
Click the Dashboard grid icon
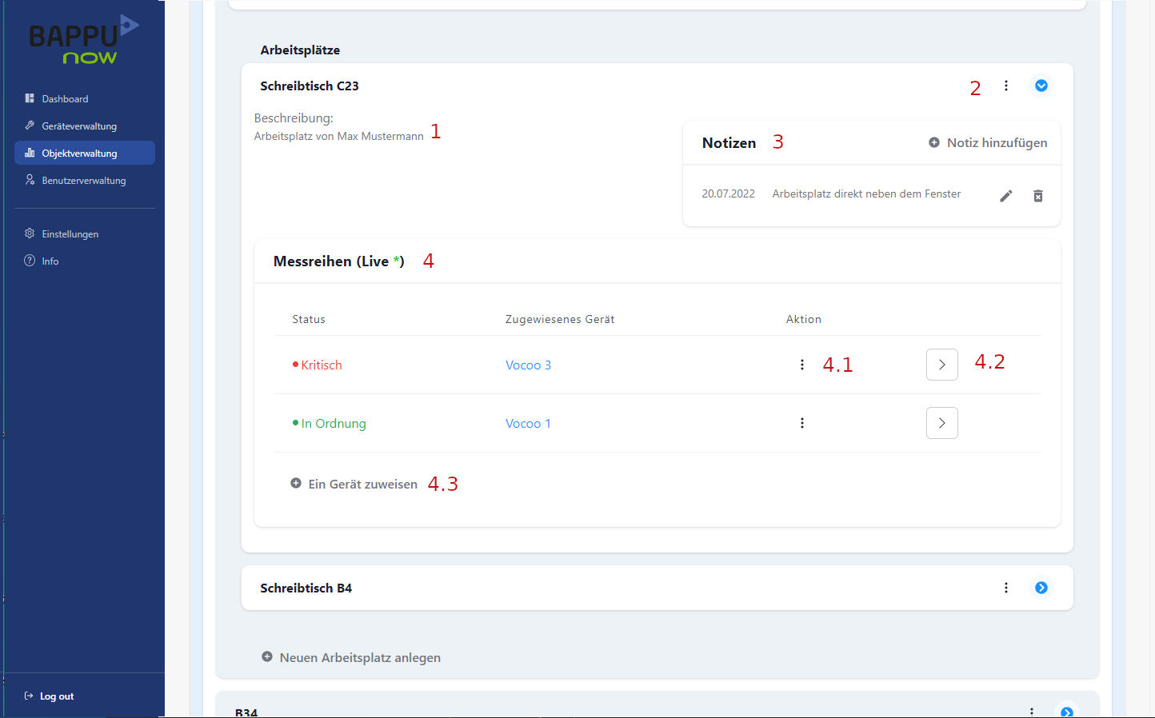coord(30,98)
